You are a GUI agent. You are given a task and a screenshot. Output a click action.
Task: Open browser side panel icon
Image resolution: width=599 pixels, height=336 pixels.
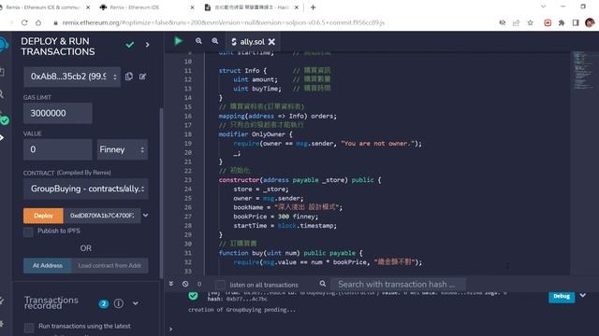[576, 22]
